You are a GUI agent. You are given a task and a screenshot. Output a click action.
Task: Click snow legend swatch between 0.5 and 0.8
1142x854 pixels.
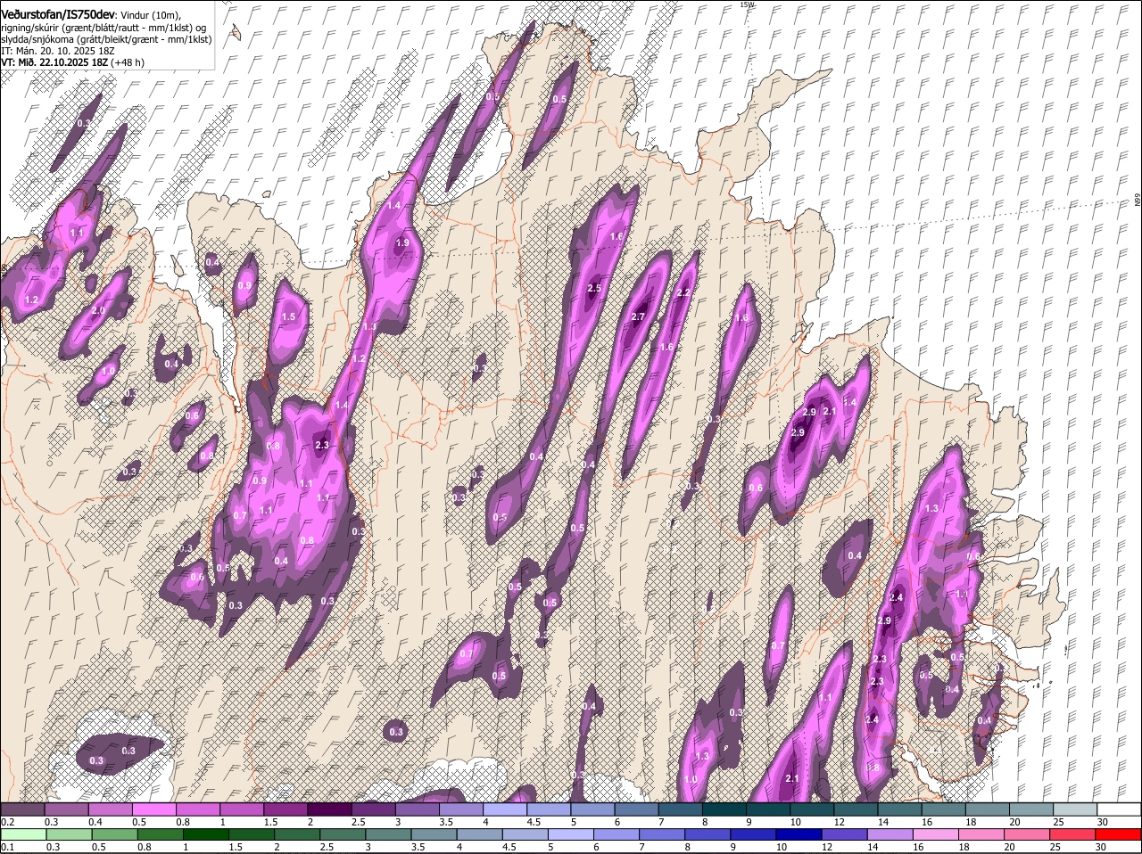[x=154, y=809]
